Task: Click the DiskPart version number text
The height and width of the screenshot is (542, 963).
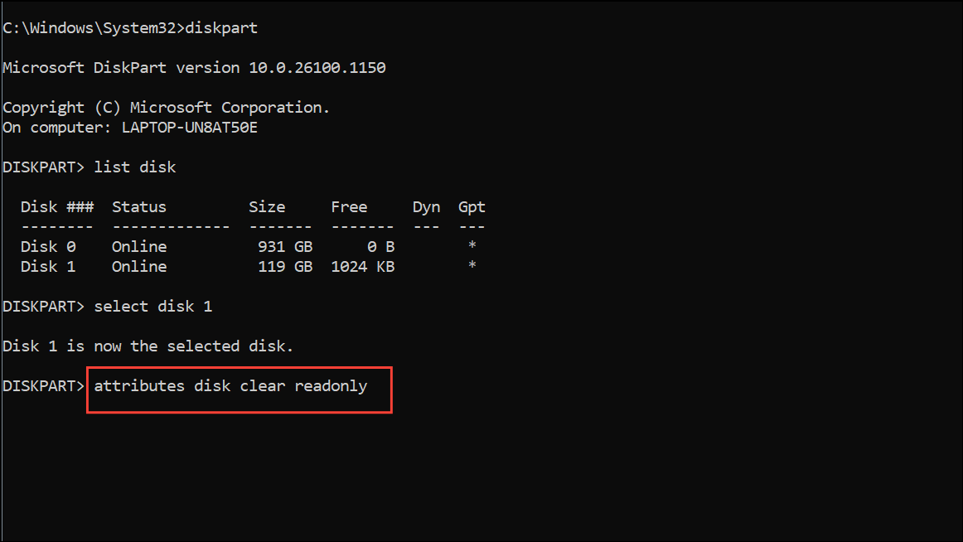Action: point(317,67)
